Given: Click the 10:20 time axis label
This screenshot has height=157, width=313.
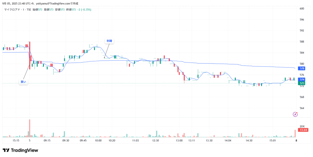Looking at the screenshot, I should tap(112, 140).
